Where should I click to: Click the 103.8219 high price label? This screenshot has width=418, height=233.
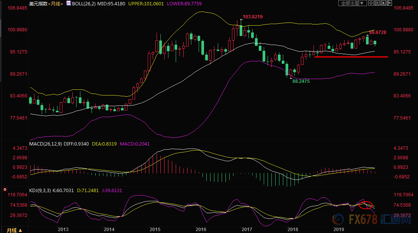point(252,18)
